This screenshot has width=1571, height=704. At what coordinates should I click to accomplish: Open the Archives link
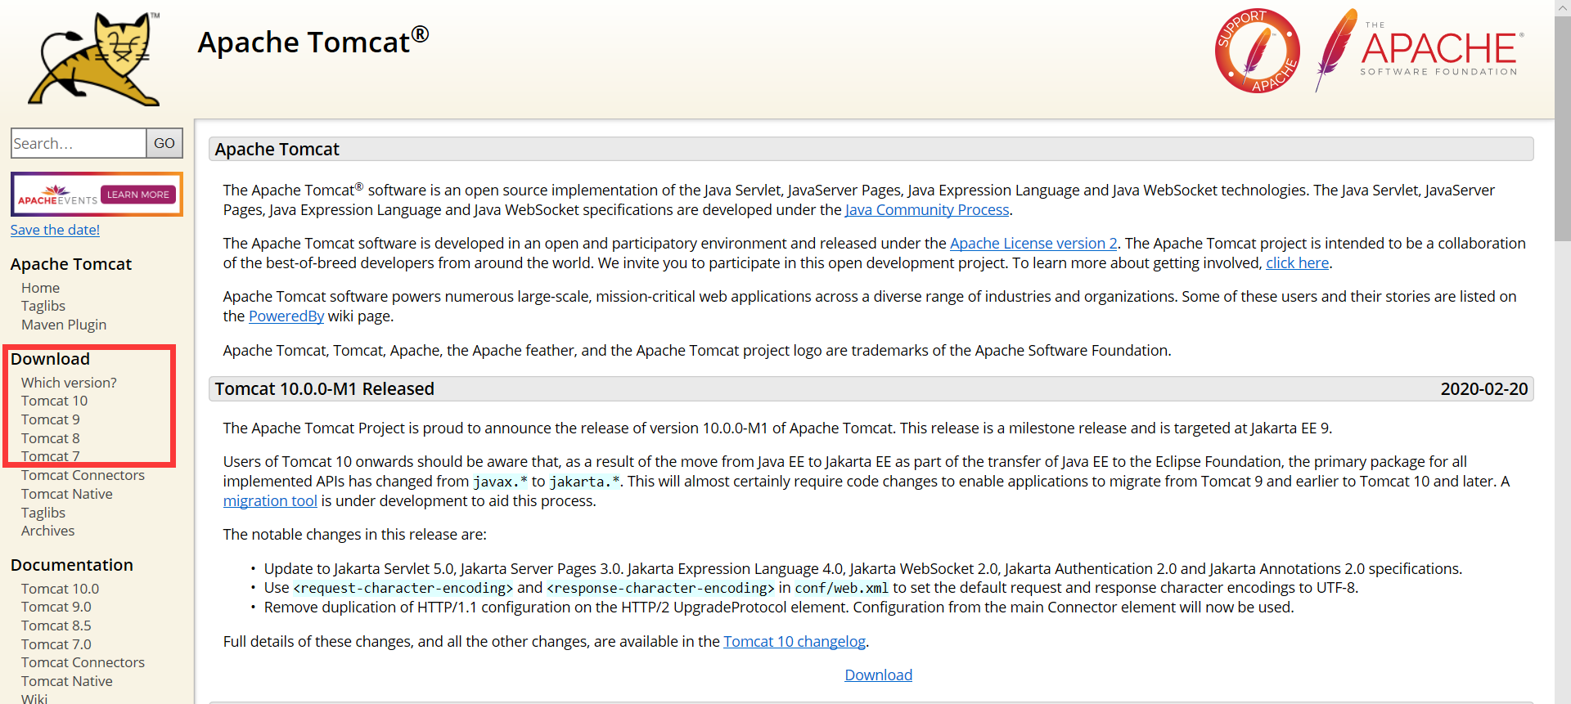click(47, 531)
